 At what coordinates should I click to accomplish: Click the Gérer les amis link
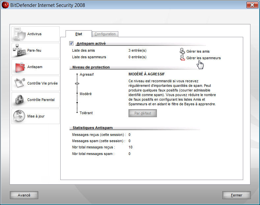coord(198,51)
